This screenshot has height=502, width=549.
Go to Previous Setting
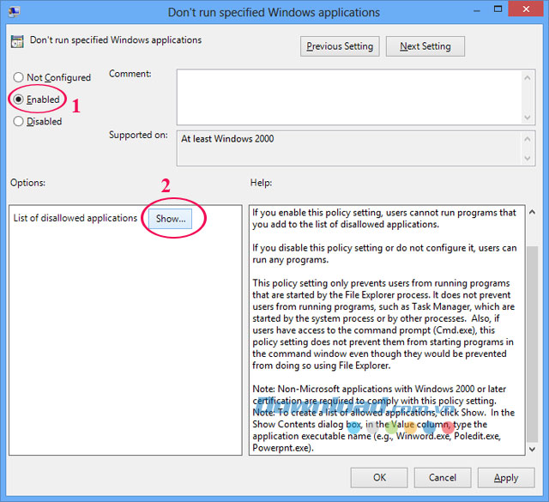coord(340,46)
